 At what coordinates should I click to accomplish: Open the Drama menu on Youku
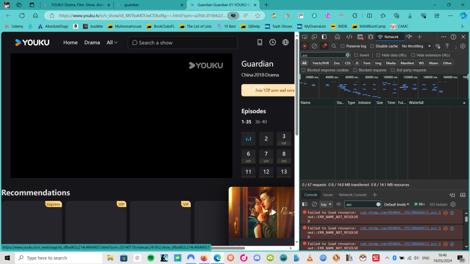coord(92,42)
